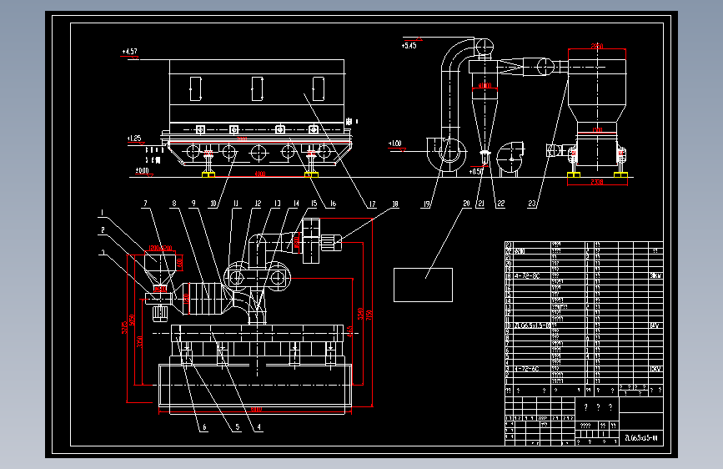This screenshot has width=723, height=469.
Task: Click the +4.57 elevation marker
Action: (129, 51)
